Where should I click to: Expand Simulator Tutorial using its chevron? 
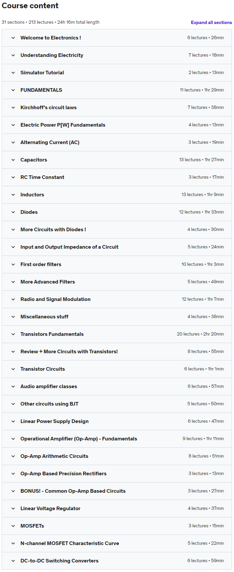13,73
